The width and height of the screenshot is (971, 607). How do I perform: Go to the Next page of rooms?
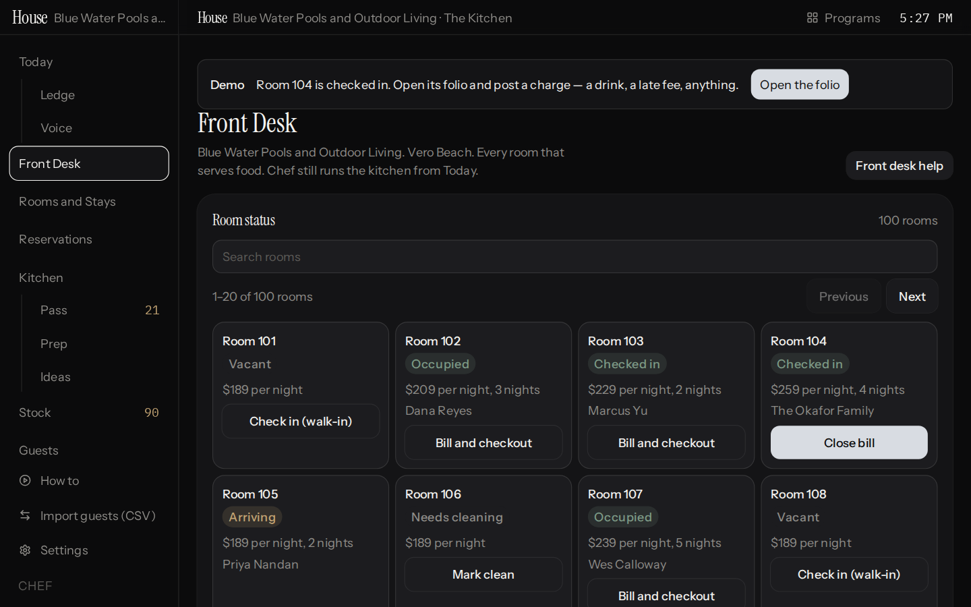tap(912, 296)
